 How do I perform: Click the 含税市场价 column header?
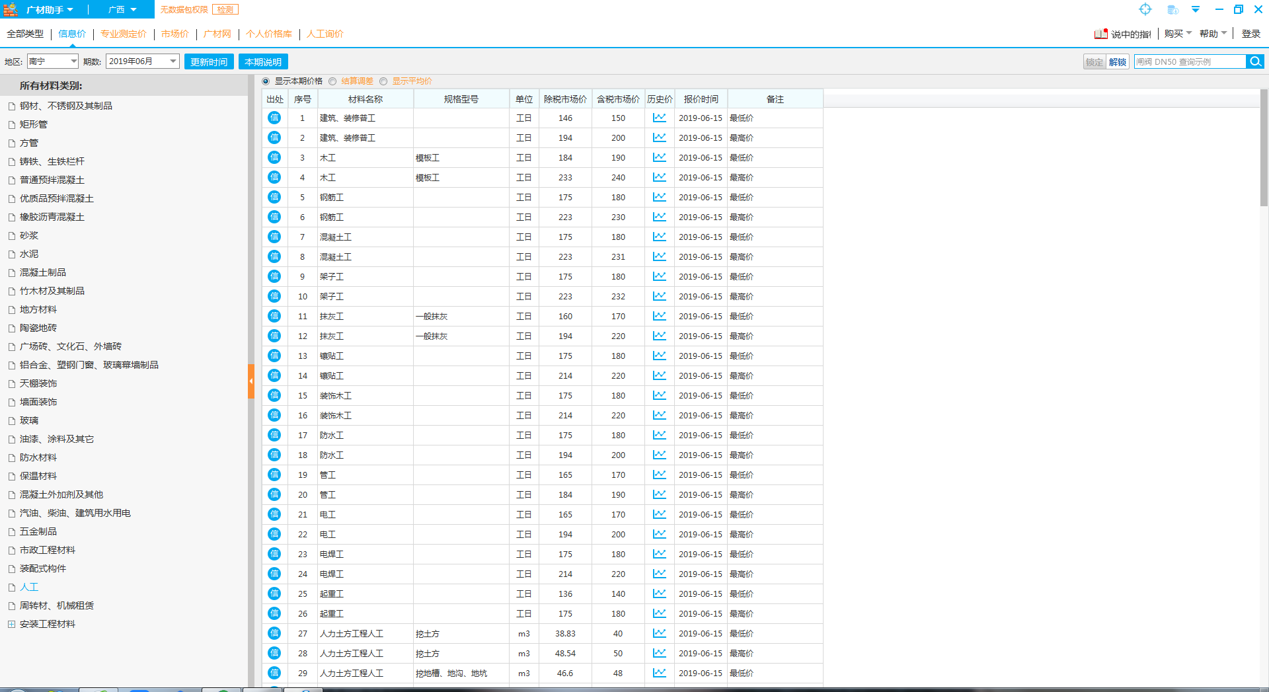pos(618,99)
